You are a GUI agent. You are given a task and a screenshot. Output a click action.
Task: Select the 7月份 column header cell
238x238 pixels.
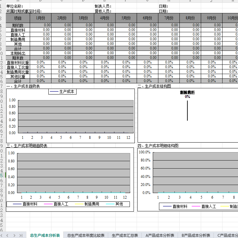[x=169, y=18]
